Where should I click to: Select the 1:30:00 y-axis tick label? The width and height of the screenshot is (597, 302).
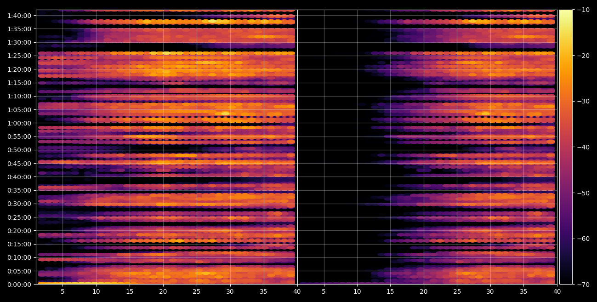(x=19, y=42)
